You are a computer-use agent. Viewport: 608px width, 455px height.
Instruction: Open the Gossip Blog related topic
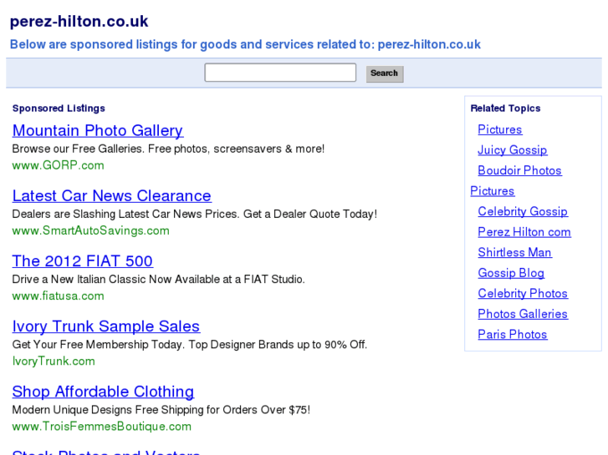511,273
